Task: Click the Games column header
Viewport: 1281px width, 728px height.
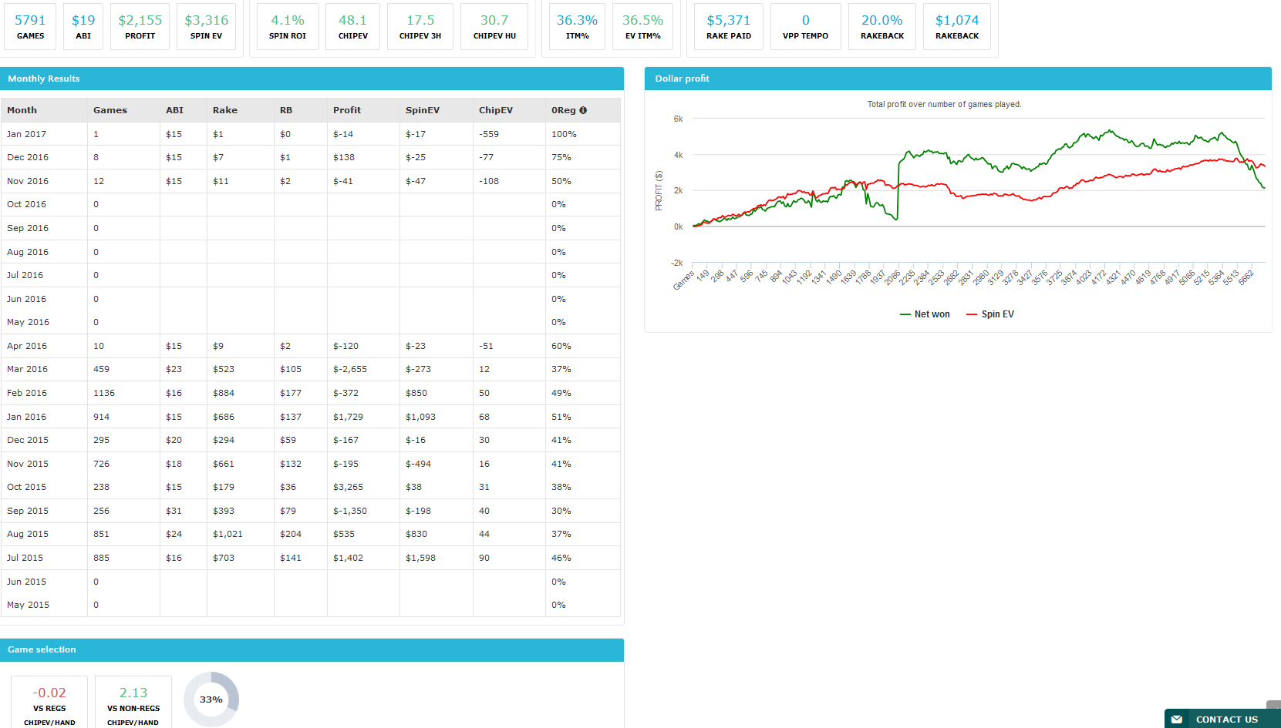Action: [x=110, y=110]
